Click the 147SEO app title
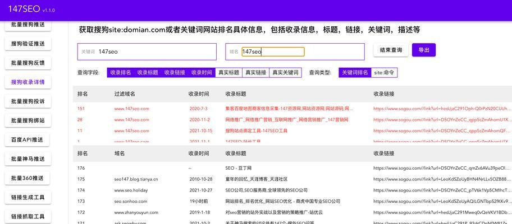Image resolution: width=512 pixels, height=224 pixels. pos(24,9)
